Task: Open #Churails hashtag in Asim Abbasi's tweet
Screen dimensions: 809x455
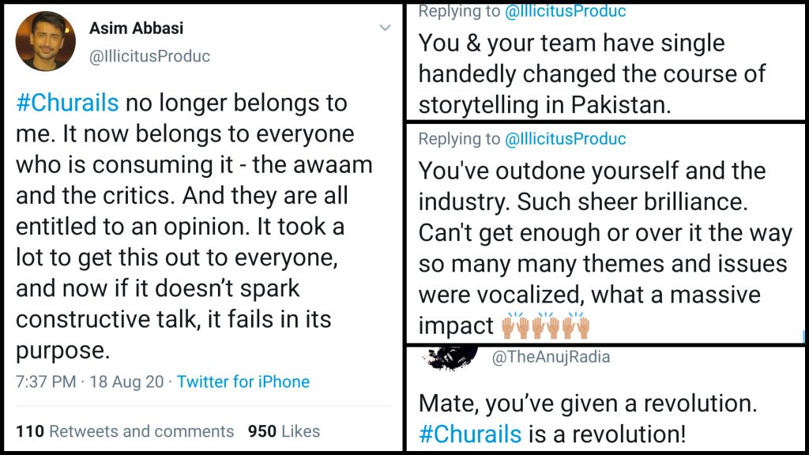Action: coord(67,103)
